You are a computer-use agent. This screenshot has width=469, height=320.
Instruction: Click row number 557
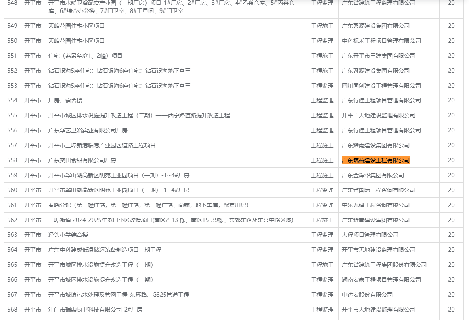click(x=12, y=145)
